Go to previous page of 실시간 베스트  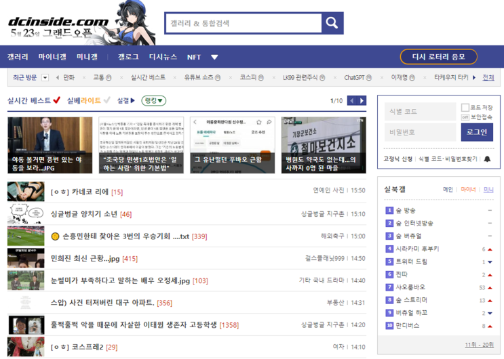pos(352,101)
